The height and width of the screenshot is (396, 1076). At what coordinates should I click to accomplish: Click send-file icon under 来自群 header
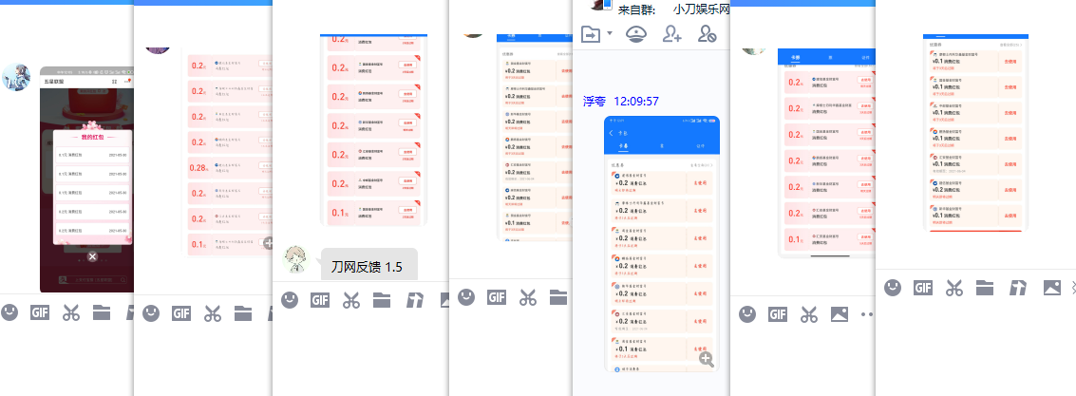point(590,33)
